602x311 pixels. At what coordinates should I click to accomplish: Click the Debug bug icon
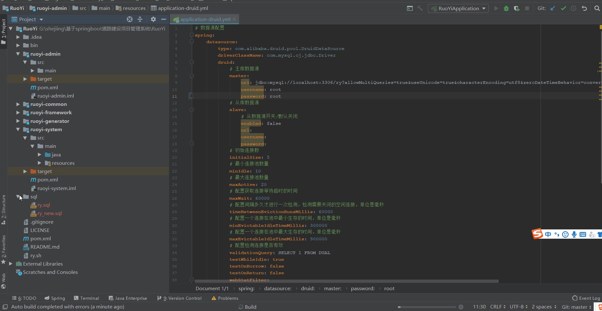coord(506,8)
